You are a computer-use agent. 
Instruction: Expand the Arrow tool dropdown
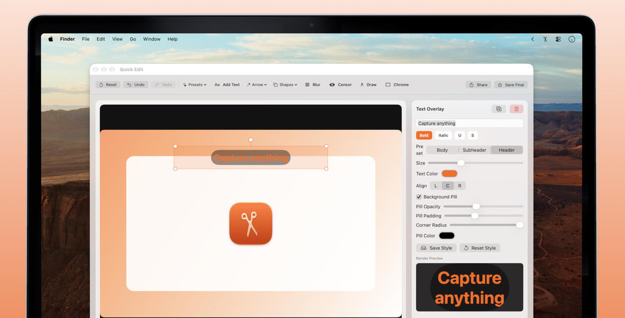click(x=257, y=84)
